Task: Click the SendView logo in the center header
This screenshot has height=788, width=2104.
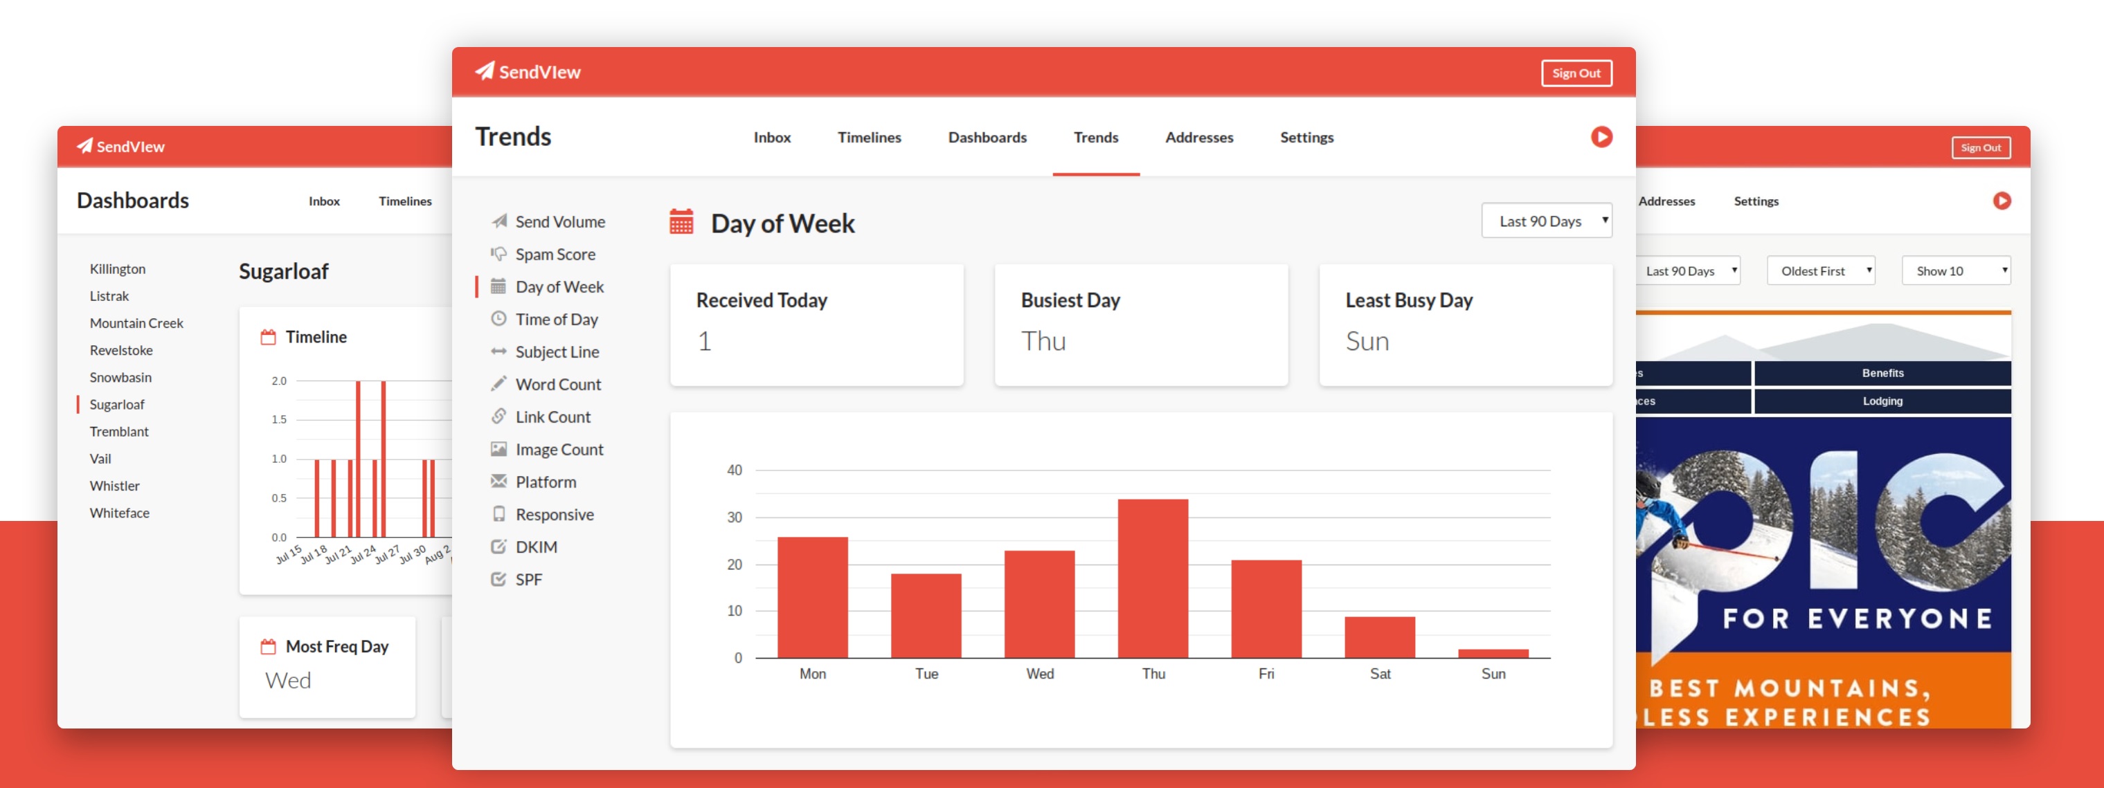Action: pos(528,72)
